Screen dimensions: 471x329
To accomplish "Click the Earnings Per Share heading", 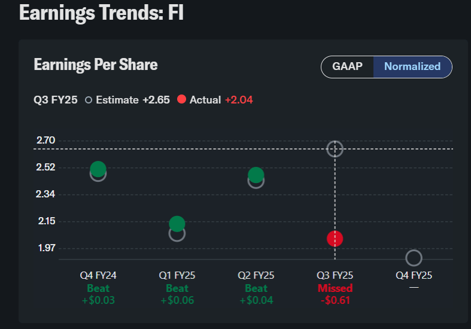I will (96, 65).
